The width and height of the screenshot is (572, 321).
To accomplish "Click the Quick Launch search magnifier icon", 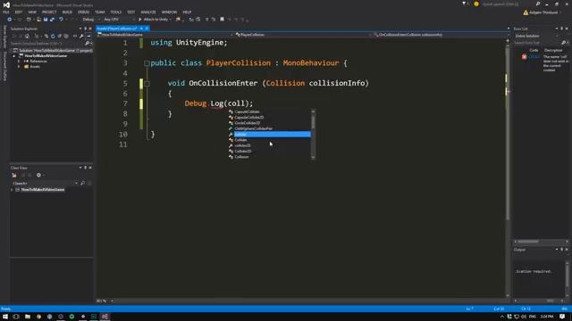I will coord(538,4).
